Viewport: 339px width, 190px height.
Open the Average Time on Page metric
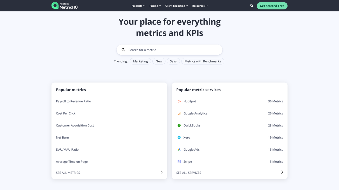click(x=72, y=161)
